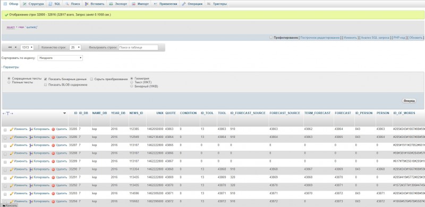Select Полные тексты radio button

point(9,82)
